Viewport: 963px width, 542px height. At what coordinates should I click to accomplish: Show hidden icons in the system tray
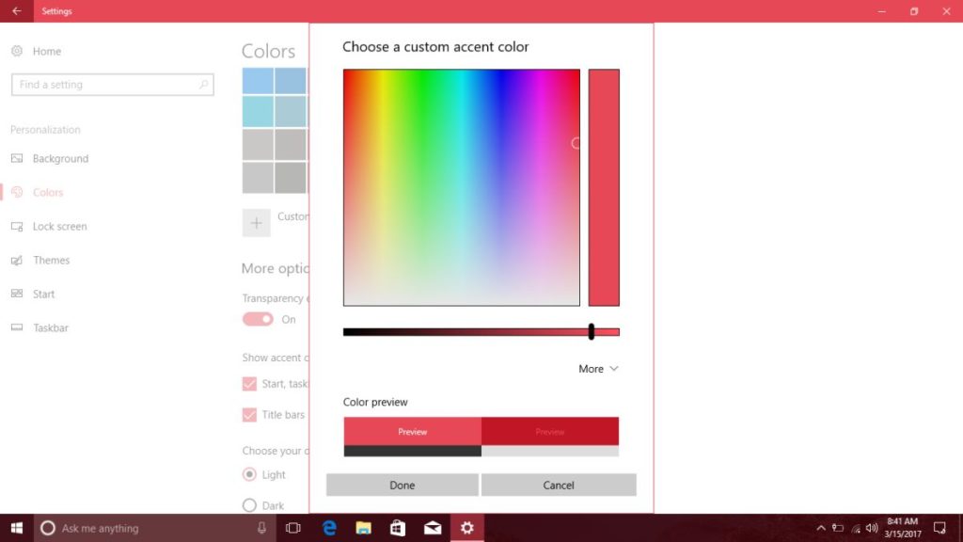[821, 528]
